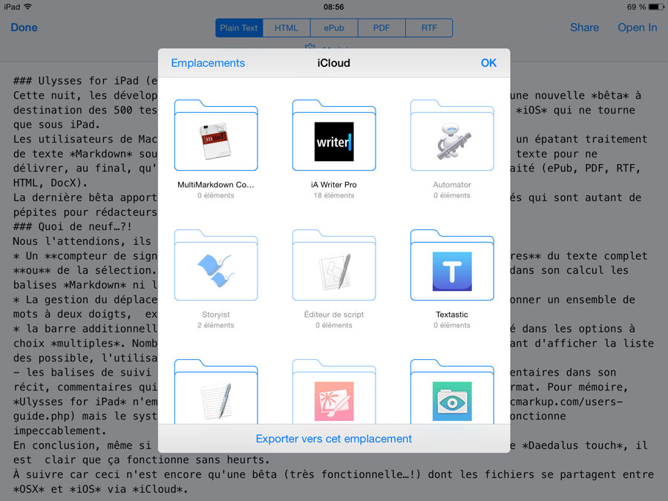Image resolution: width=668 pixels, height=501 pixels.
Task: Tap the iA Writer Pro folder name
Action: point(334,185)
